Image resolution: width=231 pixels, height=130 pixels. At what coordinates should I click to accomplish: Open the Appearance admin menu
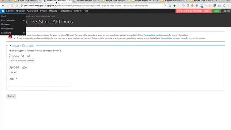coord(32,11)
